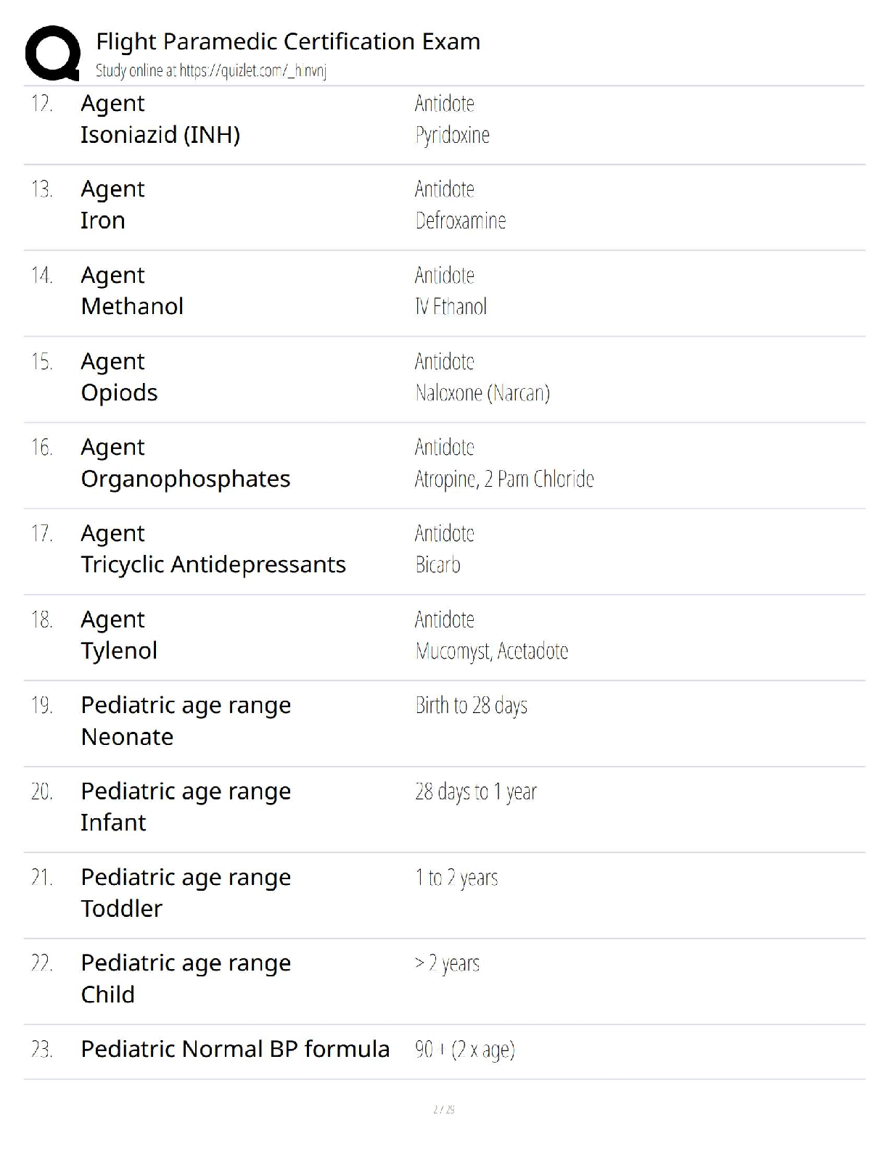This screenshot has height=1149, width=888.
Task: Click the 28 days to 1 year answer
Action: pos(476,792)
